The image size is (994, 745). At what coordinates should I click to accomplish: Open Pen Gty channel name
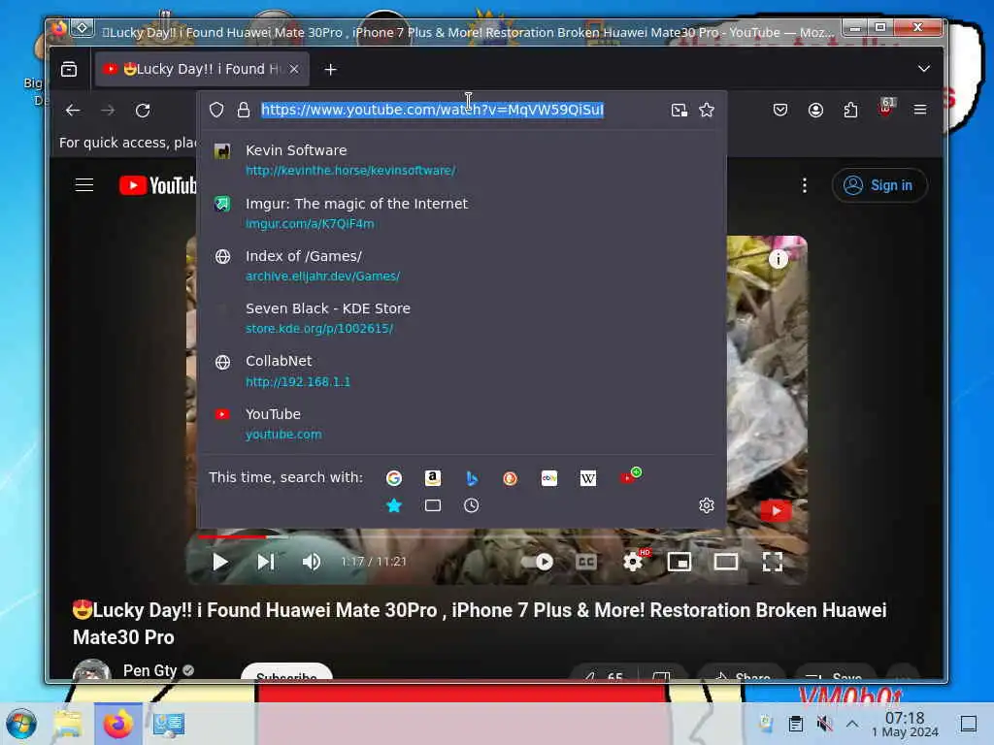[x=149, y=670]
